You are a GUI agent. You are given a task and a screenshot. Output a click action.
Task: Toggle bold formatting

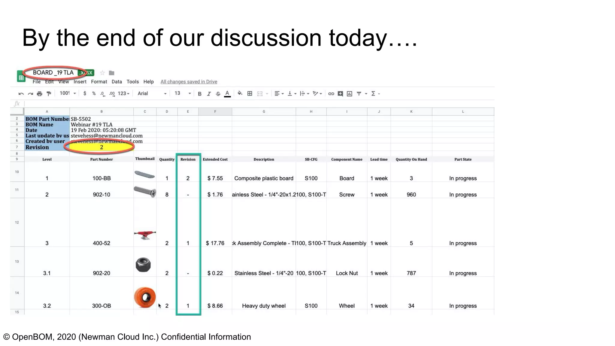pyautogui.click(x=200, y=94)
